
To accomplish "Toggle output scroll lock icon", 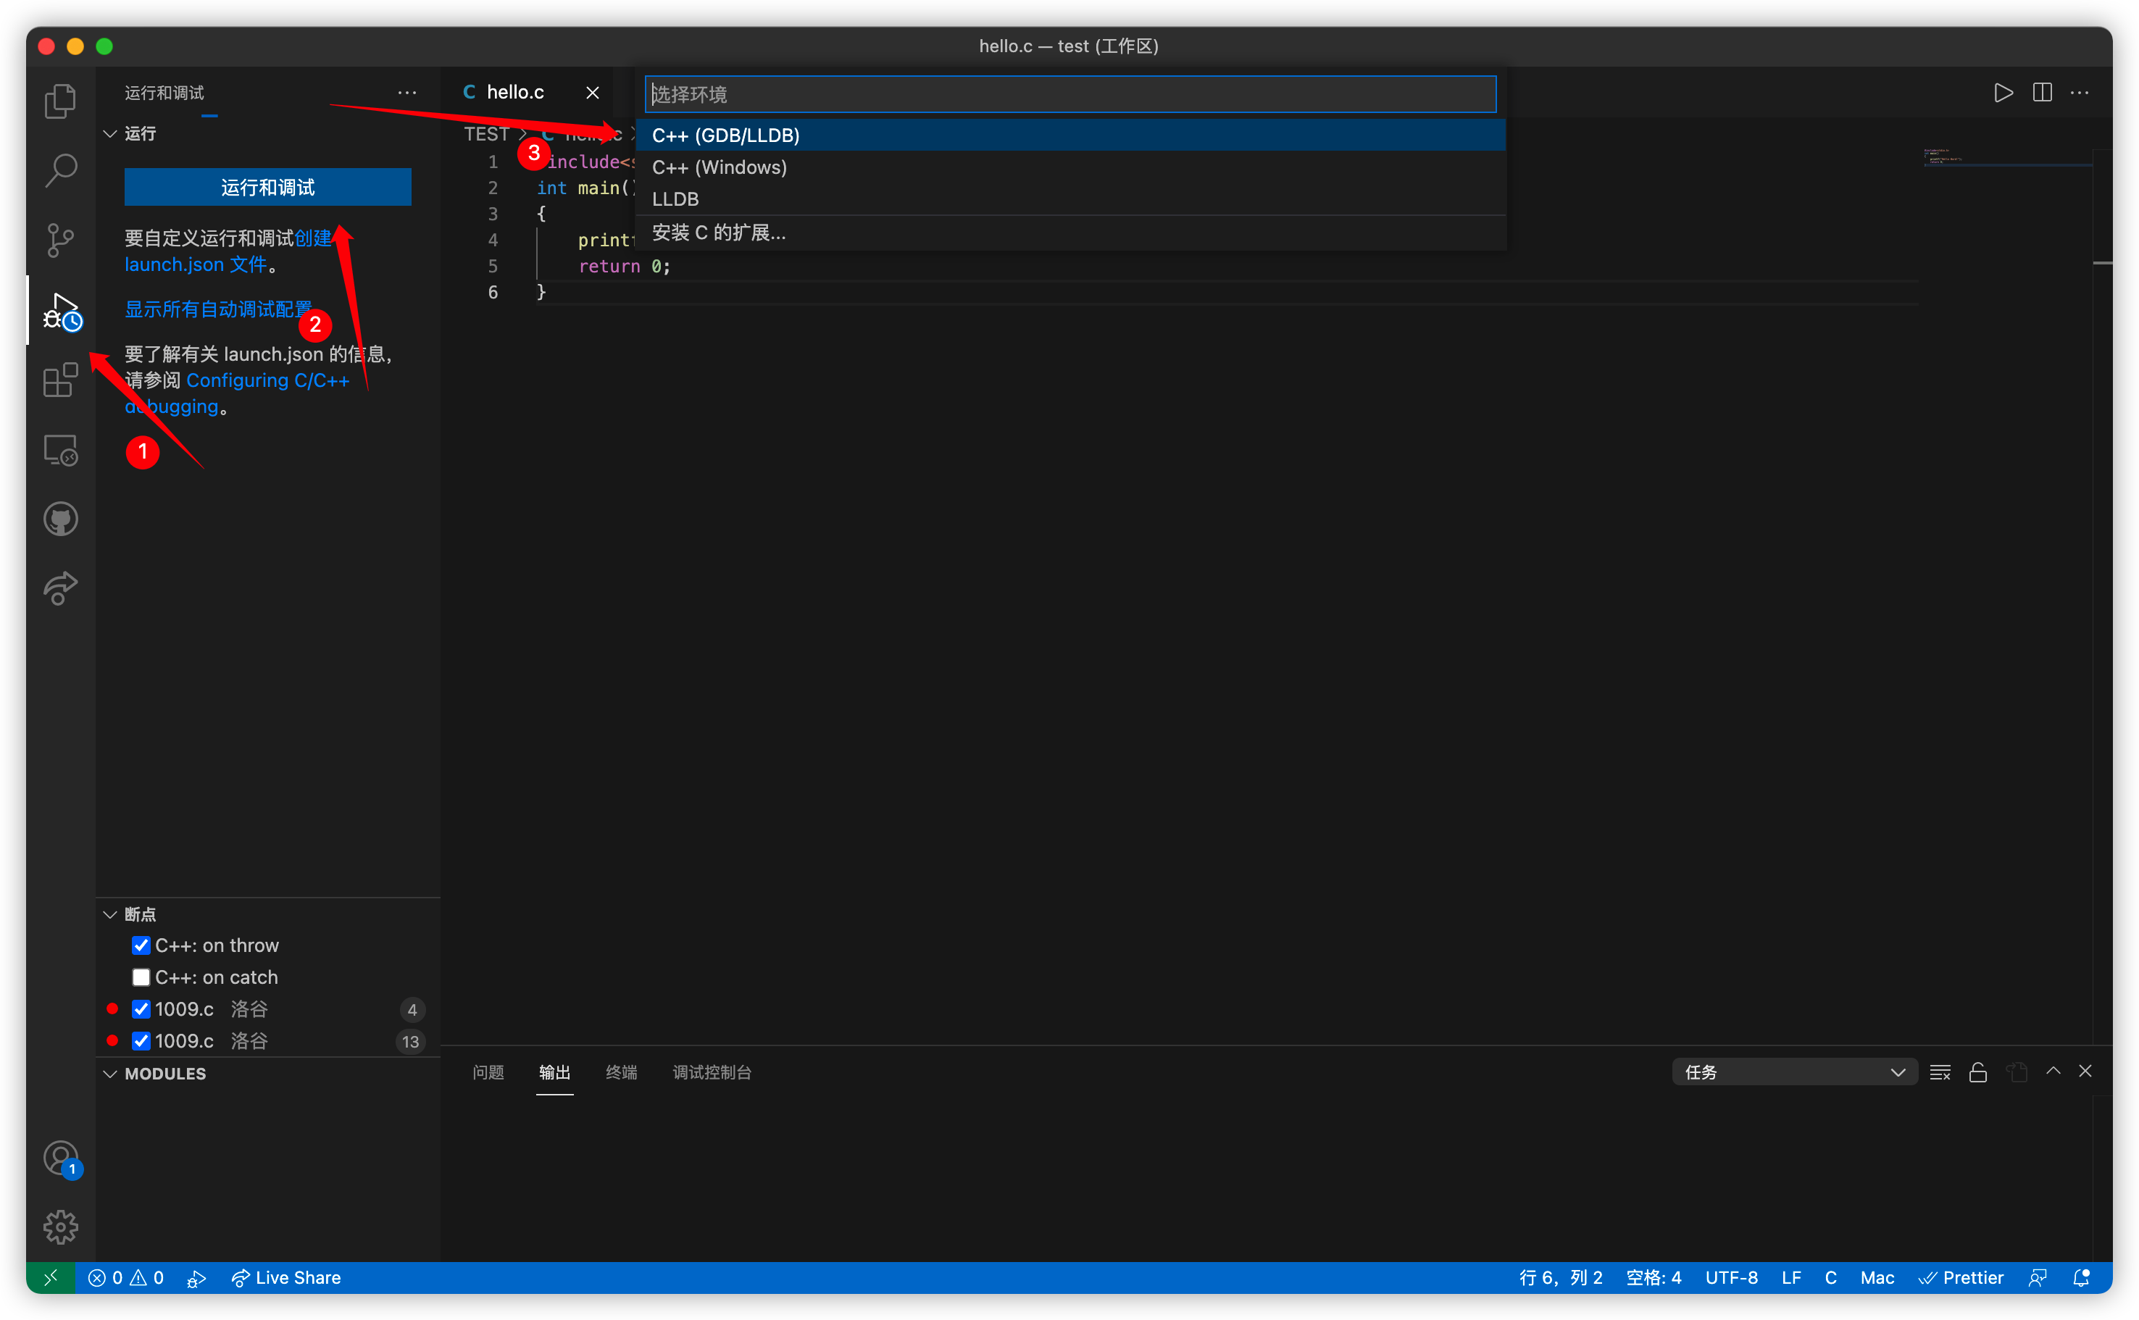I will pyautogui.click(x=1978, y=1072).
